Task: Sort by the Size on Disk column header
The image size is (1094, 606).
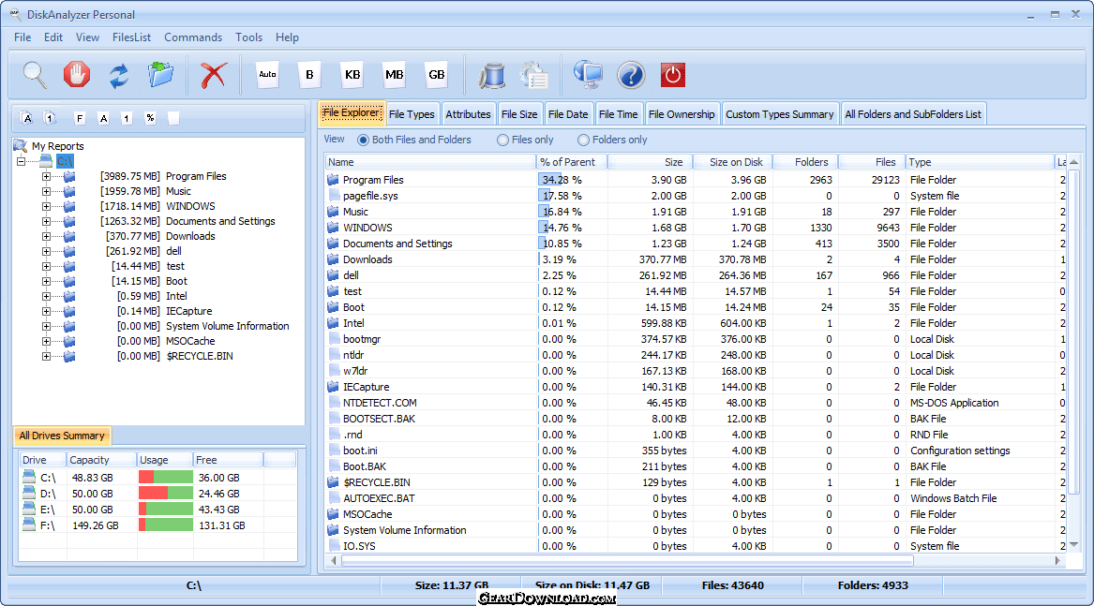Action: click(x=732, y=162)
